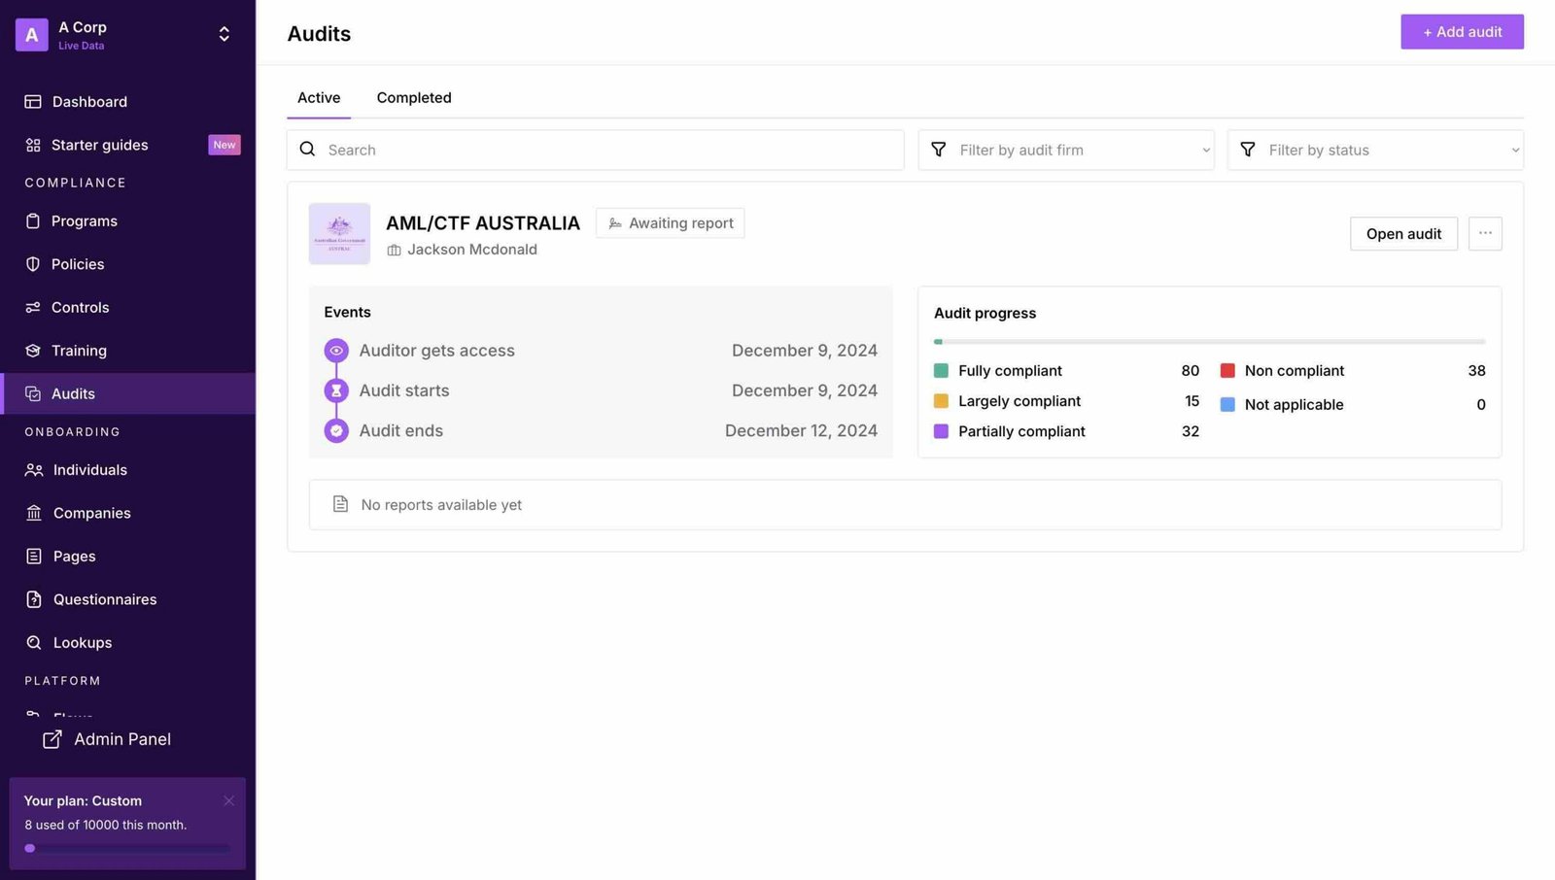The width and height of the screenshot is (1555, 880).
Task: Click the A Corp purple avatar
Action: [x=31, y=35]
